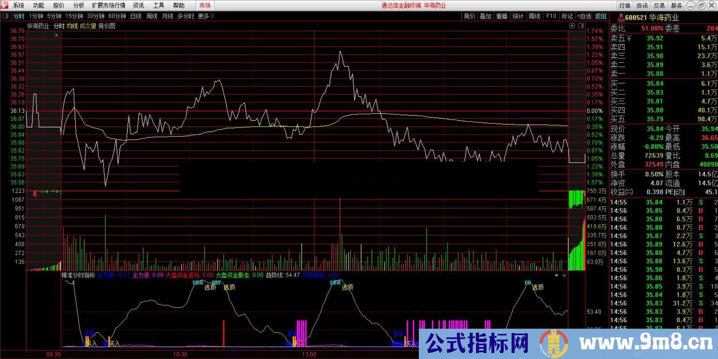This screenshot has height=359, width=718.
Task: Select the 30分钟 period tab
Action: pos(96,16)
